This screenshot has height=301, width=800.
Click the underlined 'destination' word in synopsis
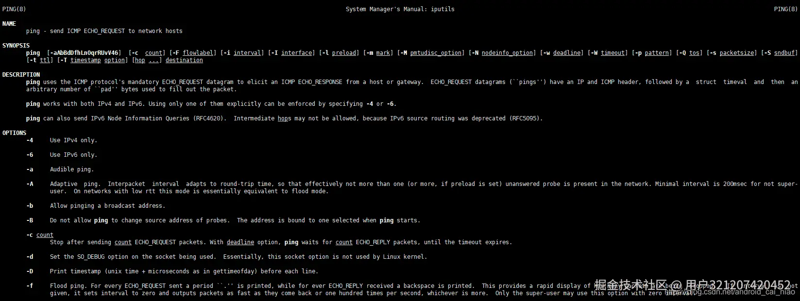184,60
